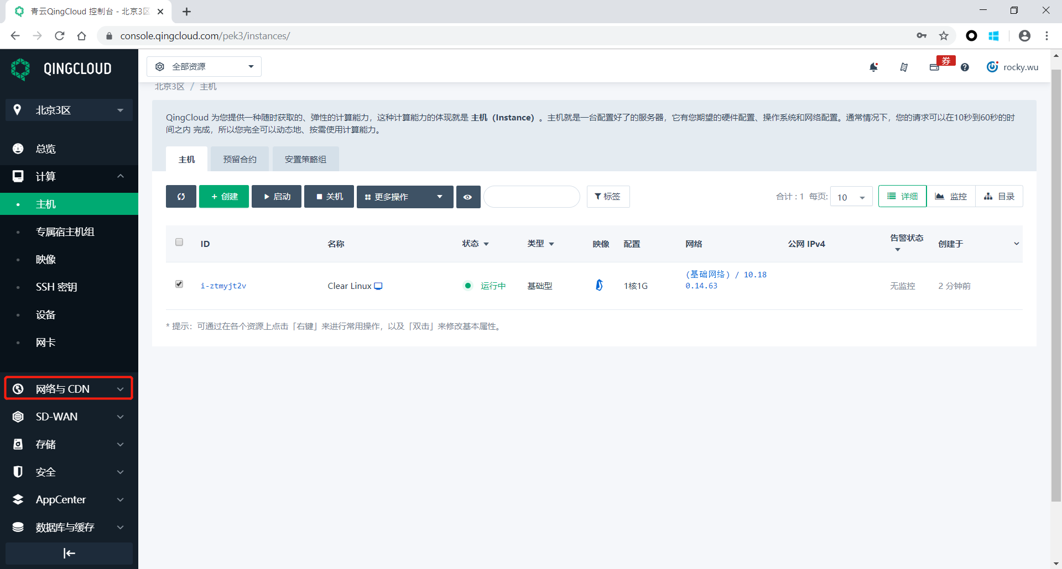Image resolution: width=1062 pixels, height=569 pixels.
Task: Collapse sidebar with the arrow button
Action: [69, 553]
